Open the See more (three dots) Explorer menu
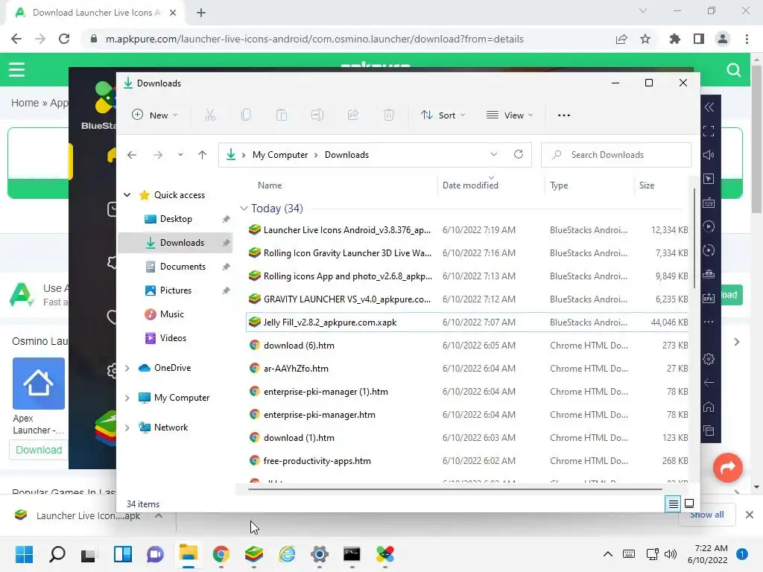This screenshot has height=572, width=763. [x=563, y=115]
